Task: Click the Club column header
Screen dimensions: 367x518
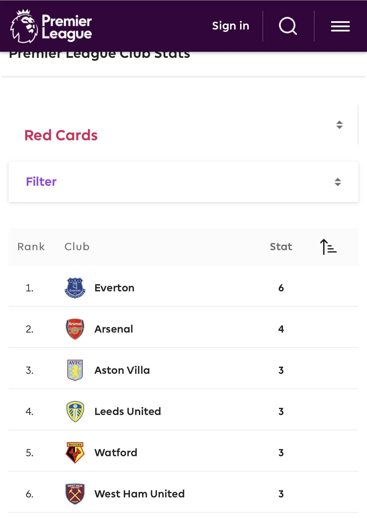Action: (77, 247)
